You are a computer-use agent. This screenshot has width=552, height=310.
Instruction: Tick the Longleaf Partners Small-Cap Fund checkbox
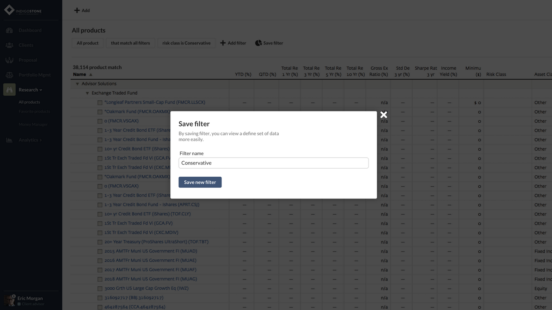coord(100,103)
